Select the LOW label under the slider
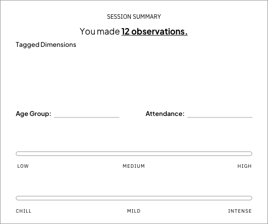 [23, 166]
